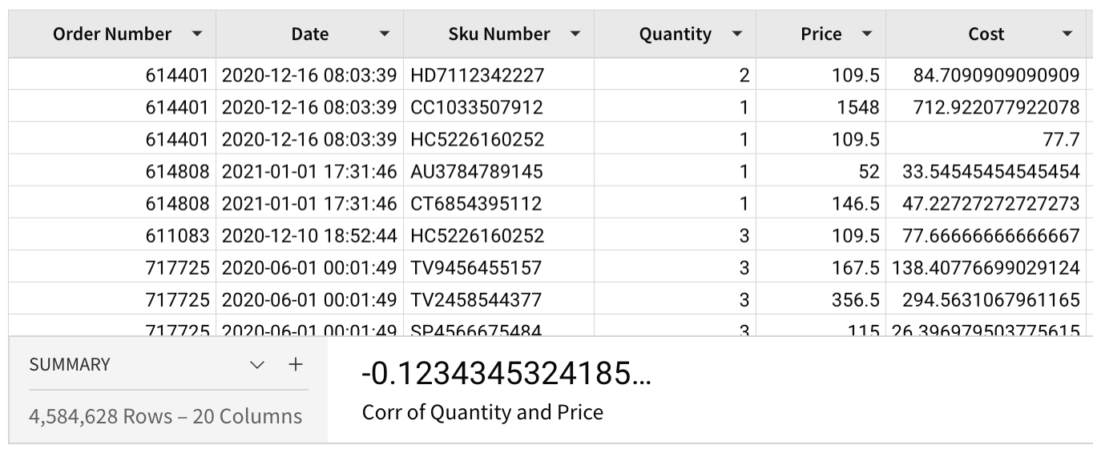1093x453 pixels.
Task: Select the SUMMARY tab label
Action: click(x=70, y=365)
